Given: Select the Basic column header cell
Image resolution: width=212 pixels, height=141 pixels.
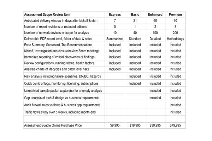Looking at the screenshot, I should click(135, 14).
